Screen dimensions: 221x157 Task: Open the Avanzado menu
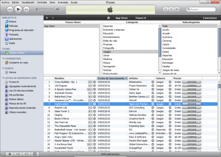point(63,2)
